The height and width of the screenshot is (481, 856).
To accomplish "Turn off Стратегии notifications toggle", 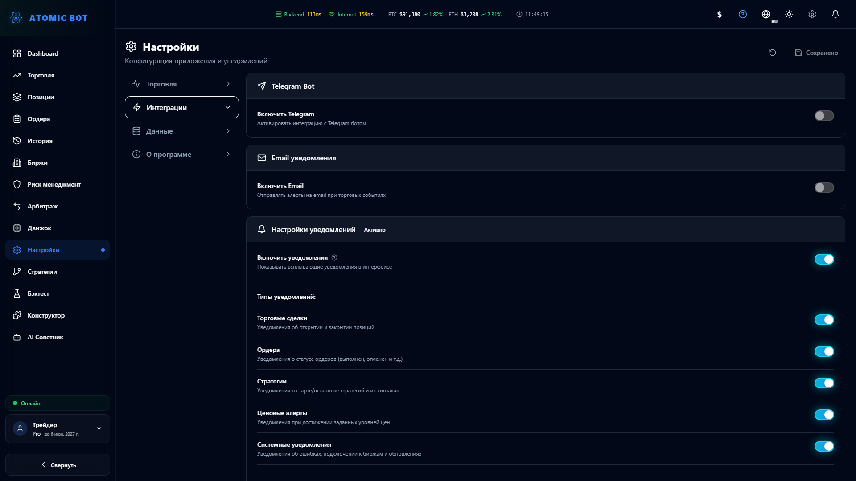I will (x=824, y=383).
